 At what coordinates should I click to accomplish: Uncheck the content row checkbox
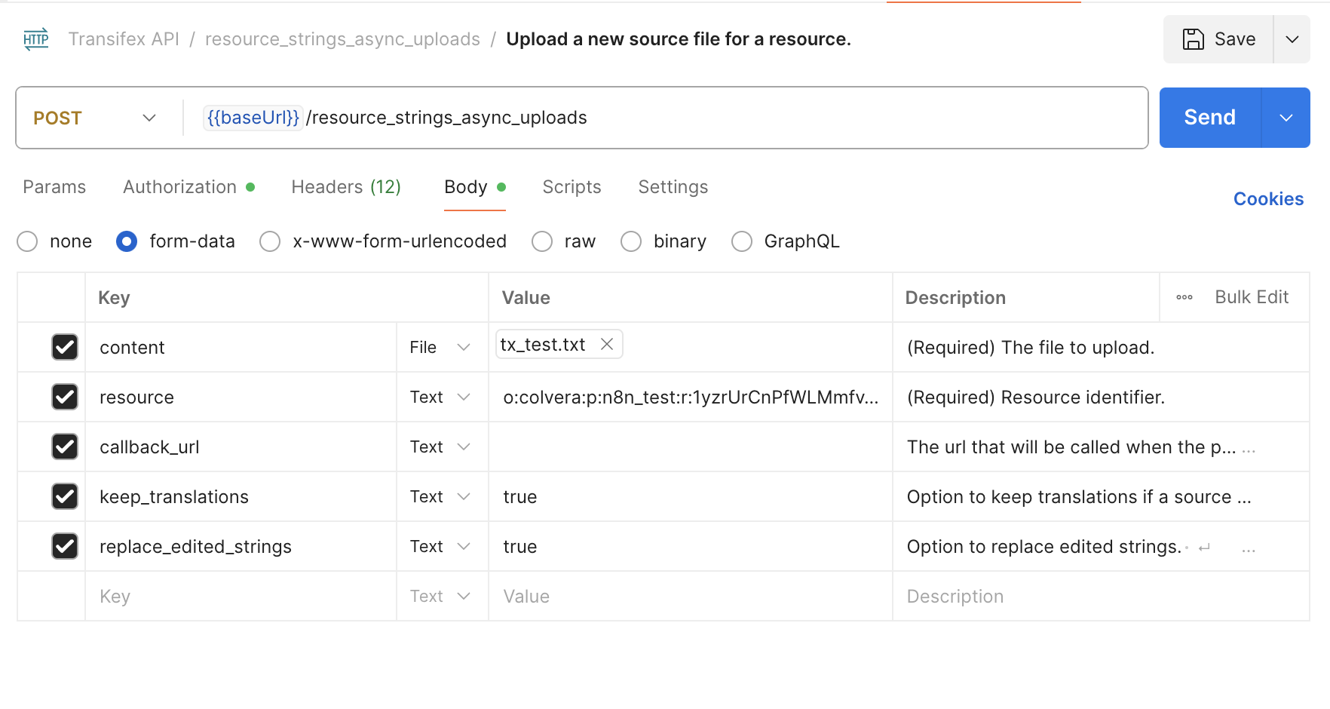pos(65,347)
